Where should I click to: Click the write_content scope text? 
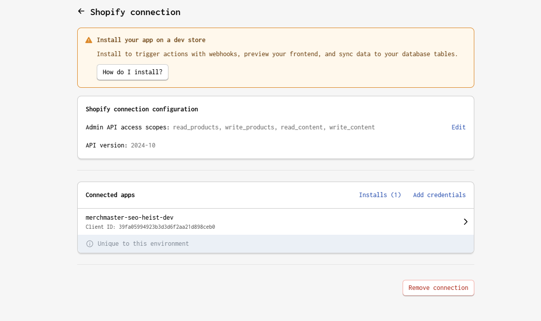pos(352,127)
